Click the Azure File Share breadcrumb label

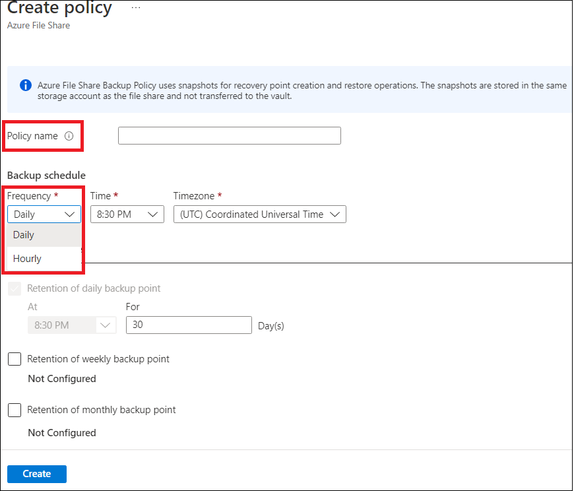(38, 25)
